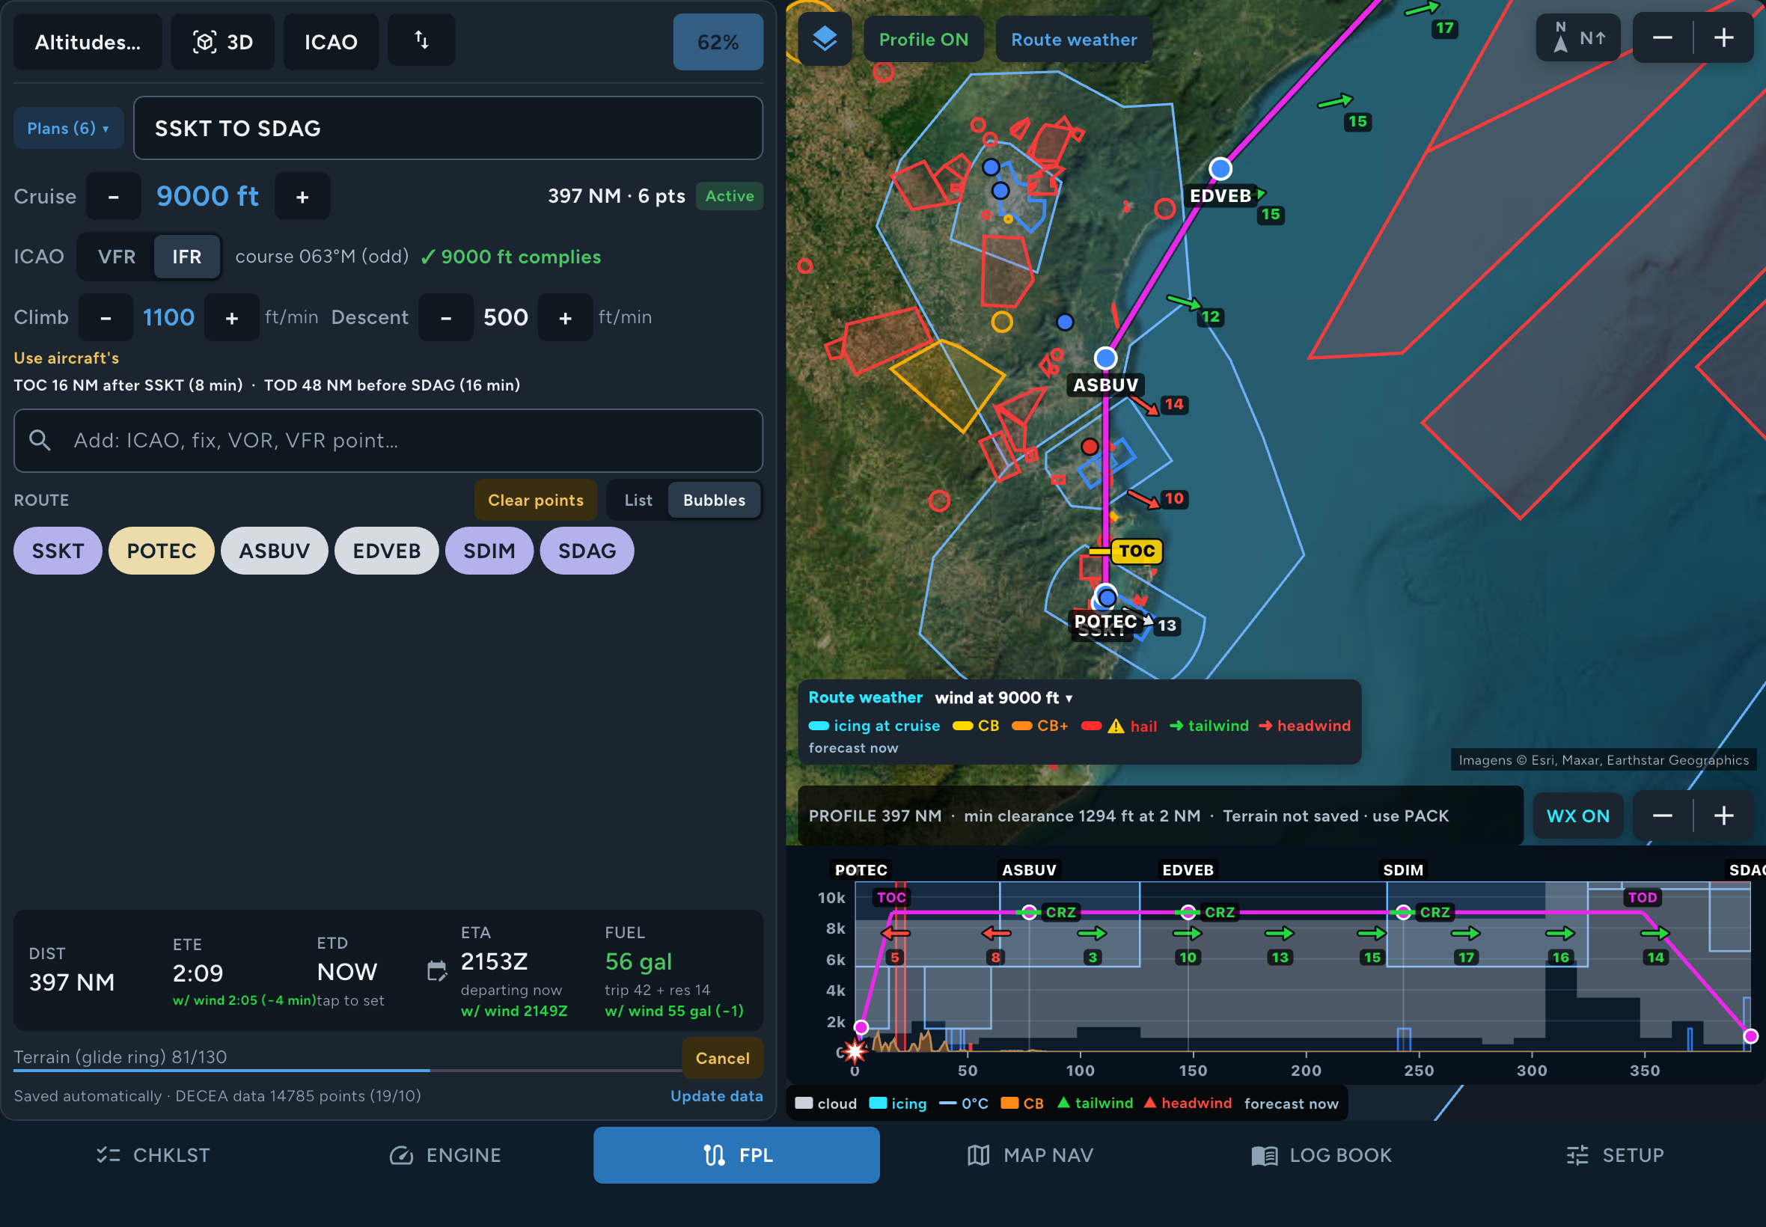Open the CHKLST tab
The image size is (1766, 1227).
tap(152, 1154)
